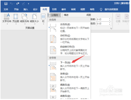
Task: Increase the 段前 spacing with up arrow
Action: click(110, 19)
